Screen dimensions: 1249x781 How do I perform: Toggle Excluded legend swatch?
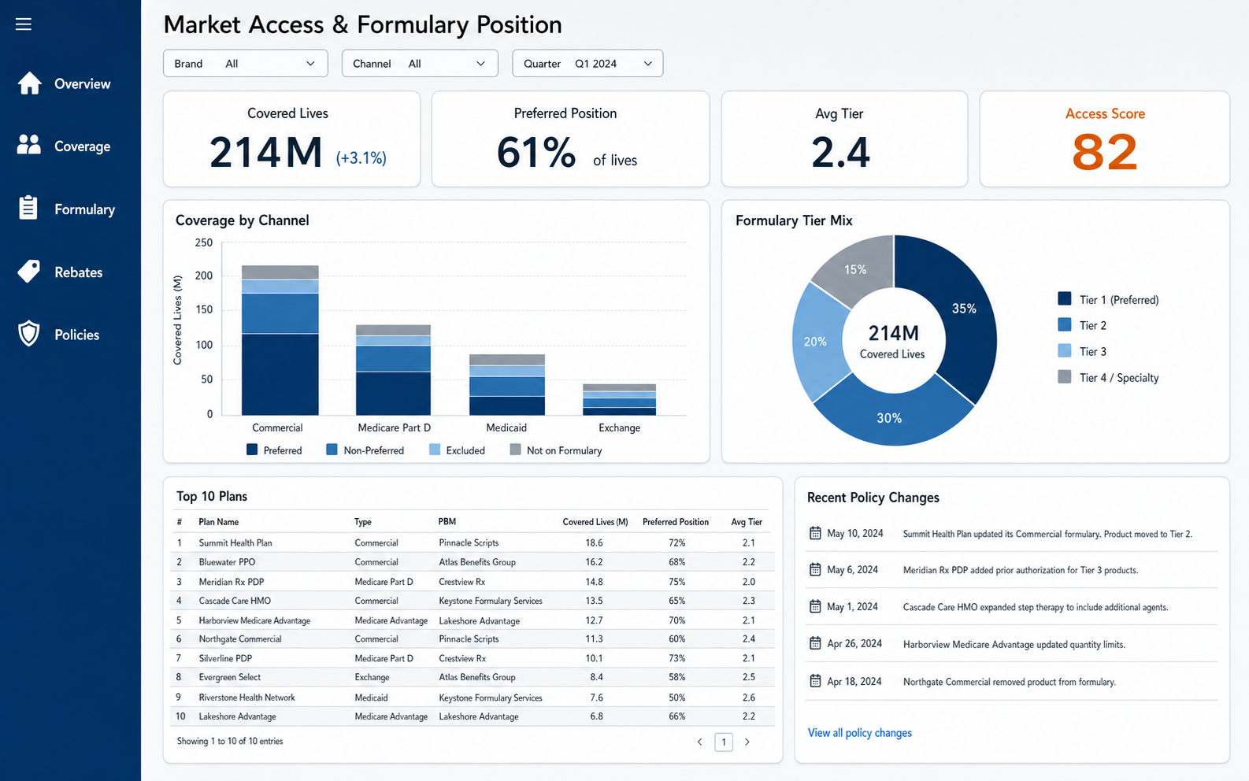click(x=435, y=450)
